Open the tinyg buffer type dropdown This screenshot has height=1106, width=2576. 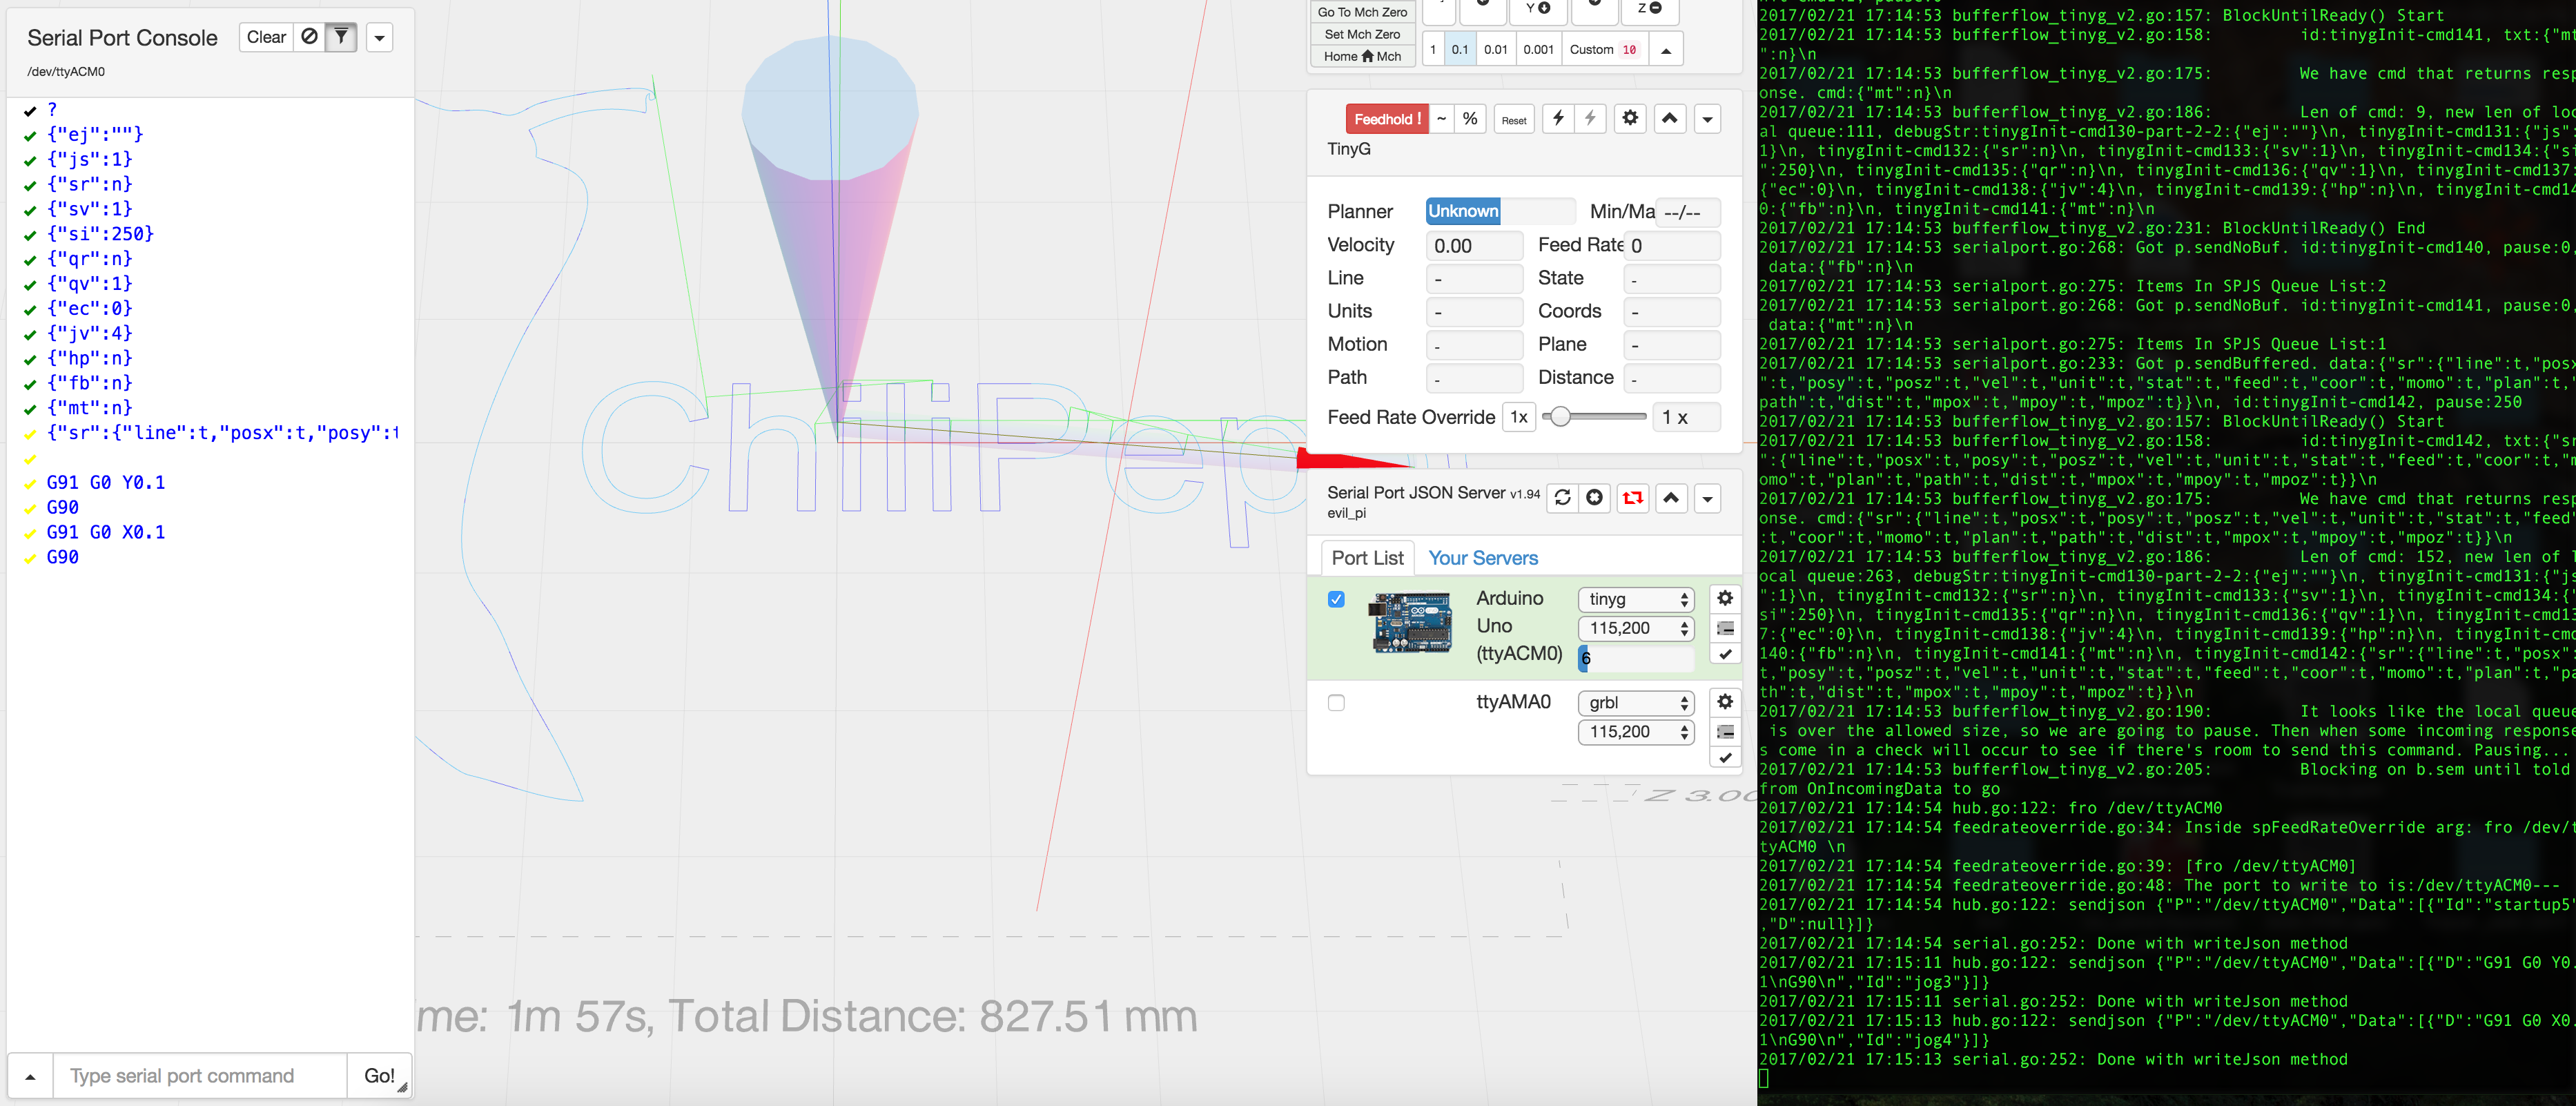tap(1636, 599)
